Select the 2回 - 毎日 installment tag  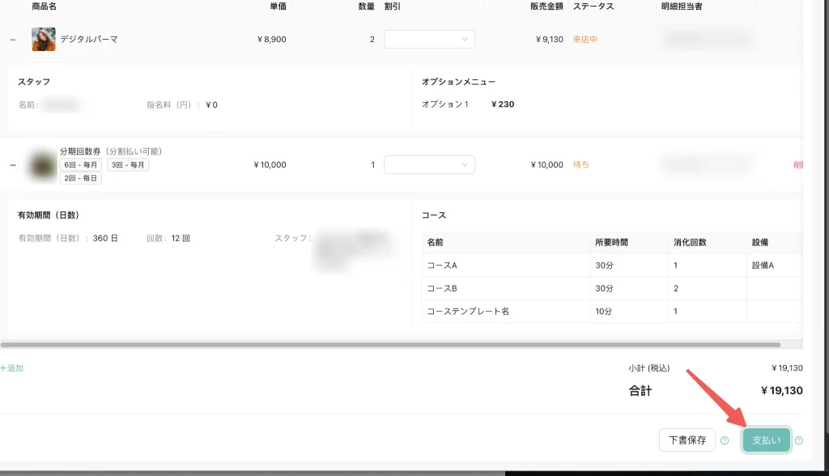coord(81,178)
